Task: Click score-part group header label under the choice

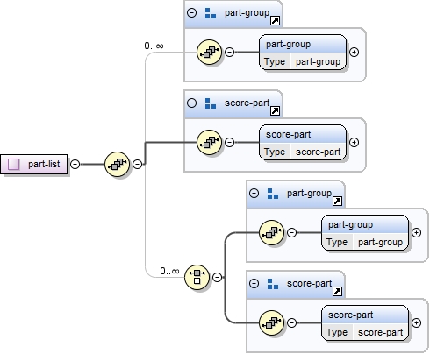Action: pos(309,283)
